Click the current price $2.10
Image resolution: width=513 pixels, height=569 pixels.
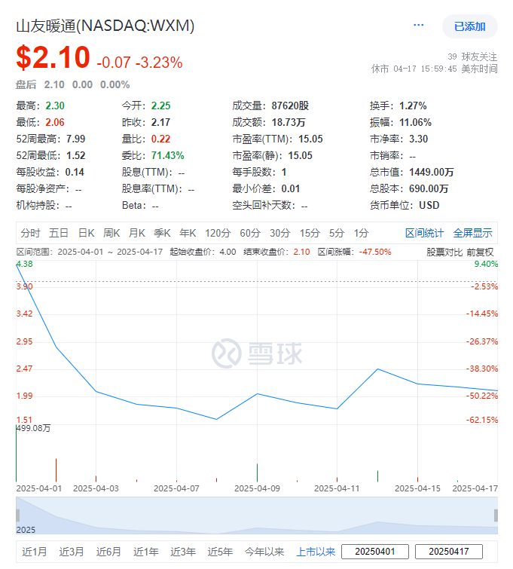[x=53, y=57]
